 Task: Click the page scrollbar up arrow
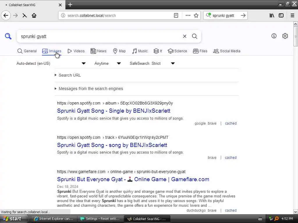[295, 24]
